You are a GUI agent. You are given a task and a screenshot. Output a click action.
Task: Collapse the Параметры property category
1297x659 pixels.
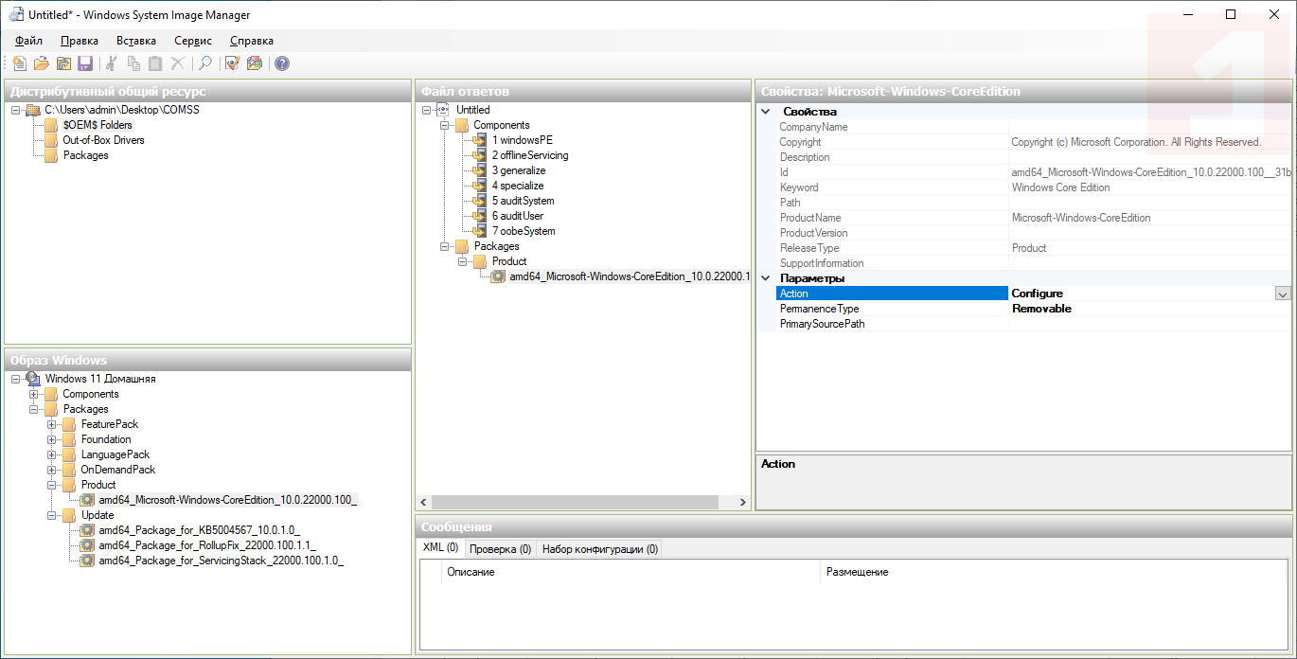coord(765,278)
